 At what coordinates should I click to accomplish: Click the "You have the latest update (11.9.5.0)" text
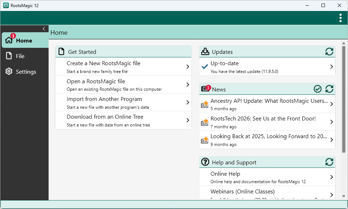244,72
